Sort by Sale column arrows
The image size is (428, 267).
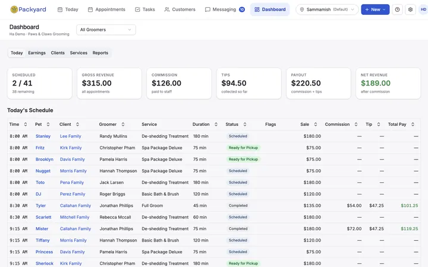316,124
